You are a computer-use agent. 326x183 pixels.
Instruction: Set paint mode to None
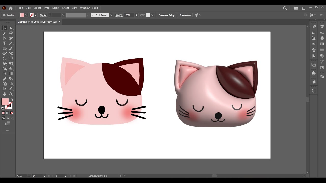(12, 113)
